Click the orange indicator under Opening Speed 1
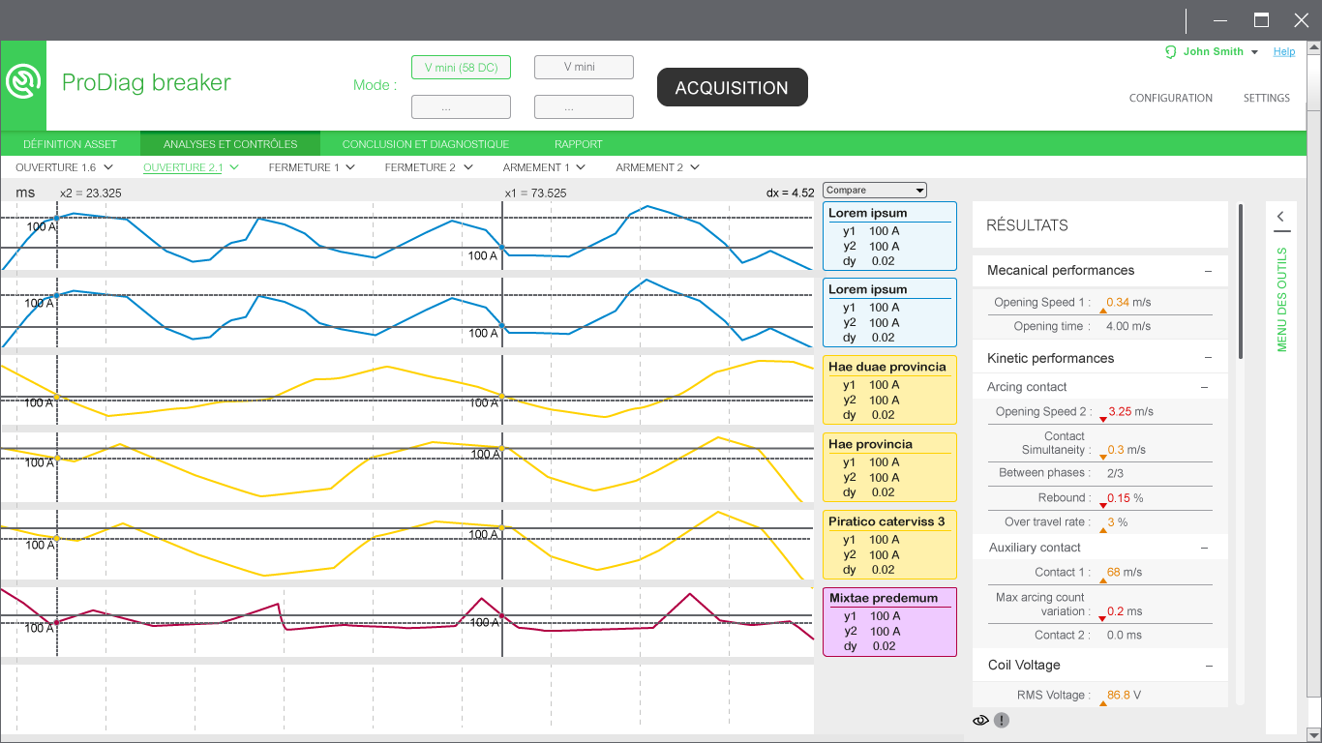 point(1102,311)
